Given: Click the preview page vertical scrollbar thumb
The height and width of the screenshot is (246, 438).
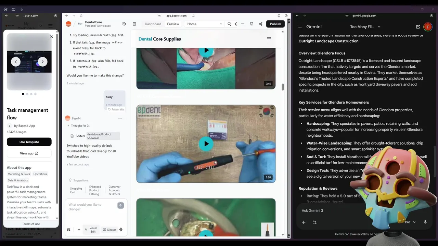Looking at the screenshot, I should (283, 87).
